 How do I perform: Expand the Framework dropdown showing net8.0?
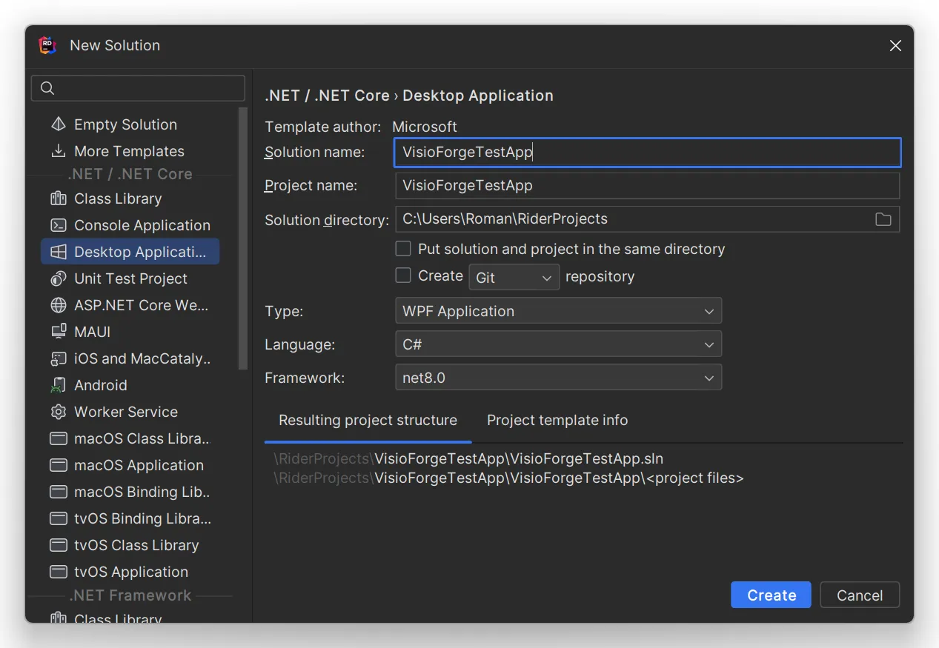pos(558,377)
